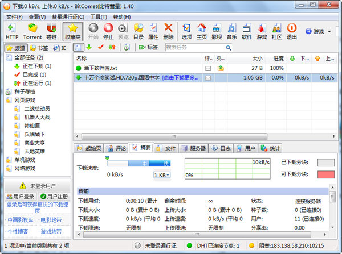Select 正在运行 (1) tree item
The height and width of the screenshot is (254, 342).
pyautogui.click(x=32, y=83)
